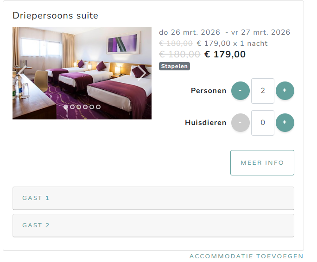Select the fifth carousel dot indicator
Screen dimensions: 317x262
(x=92, y=107)
